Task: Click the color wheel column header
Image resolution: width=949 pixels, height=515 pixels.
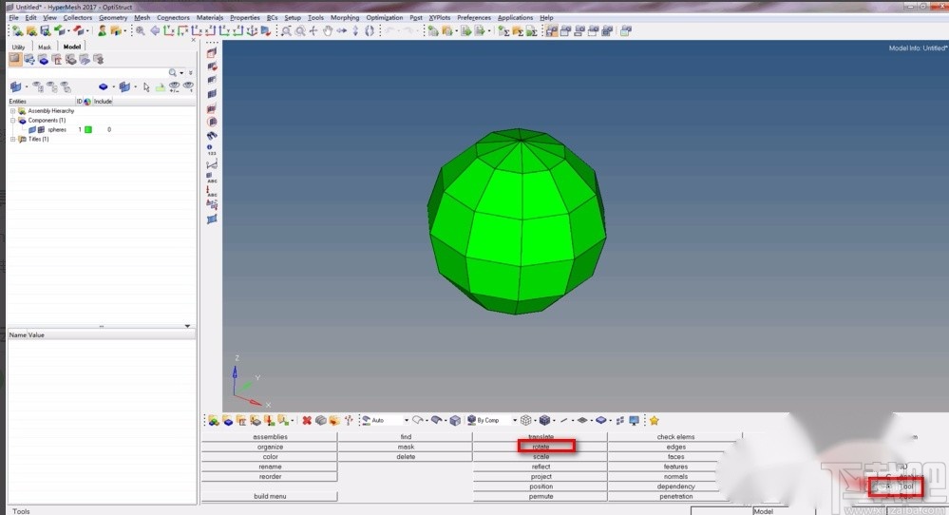Action: (87, 102)
